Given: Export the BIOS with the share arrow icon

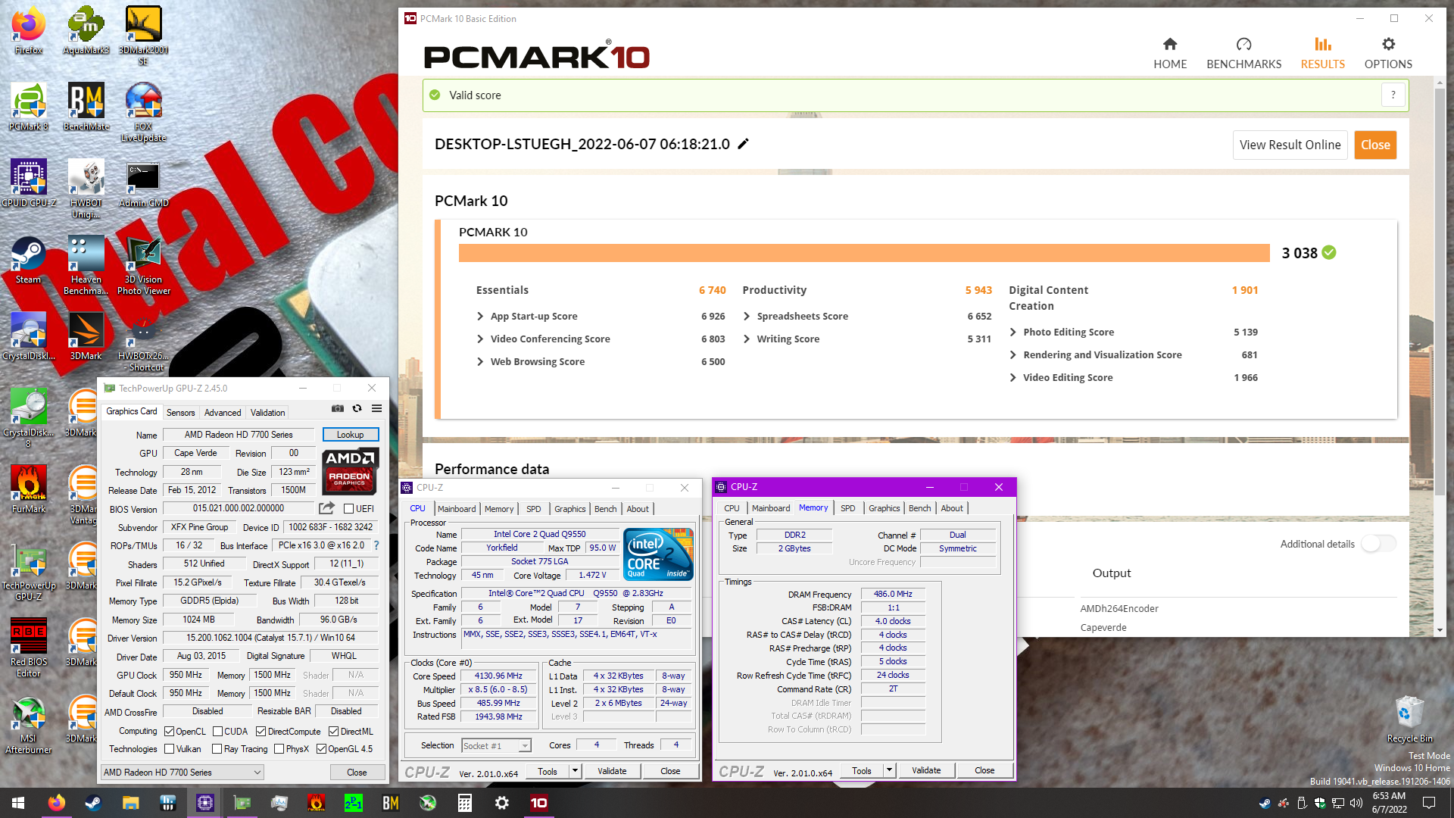Looking at the screenshot, I should point(326,508).
